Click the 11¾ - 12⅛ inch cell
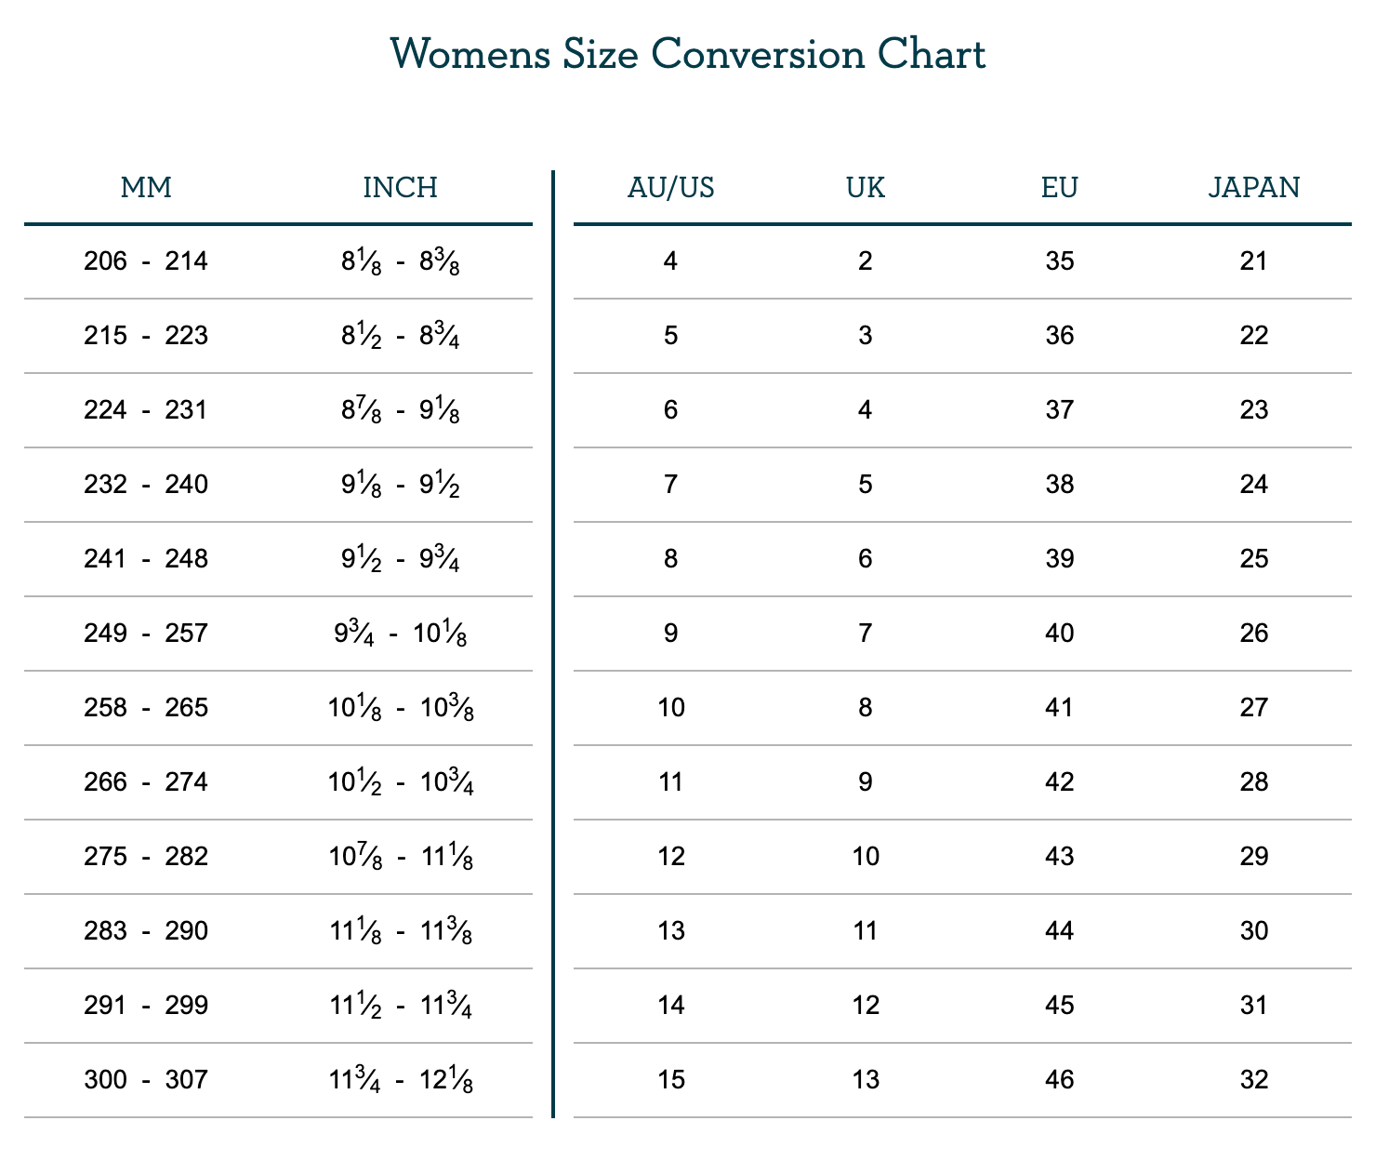This screenshot has width=1389, height=1161. point(400,1080)
